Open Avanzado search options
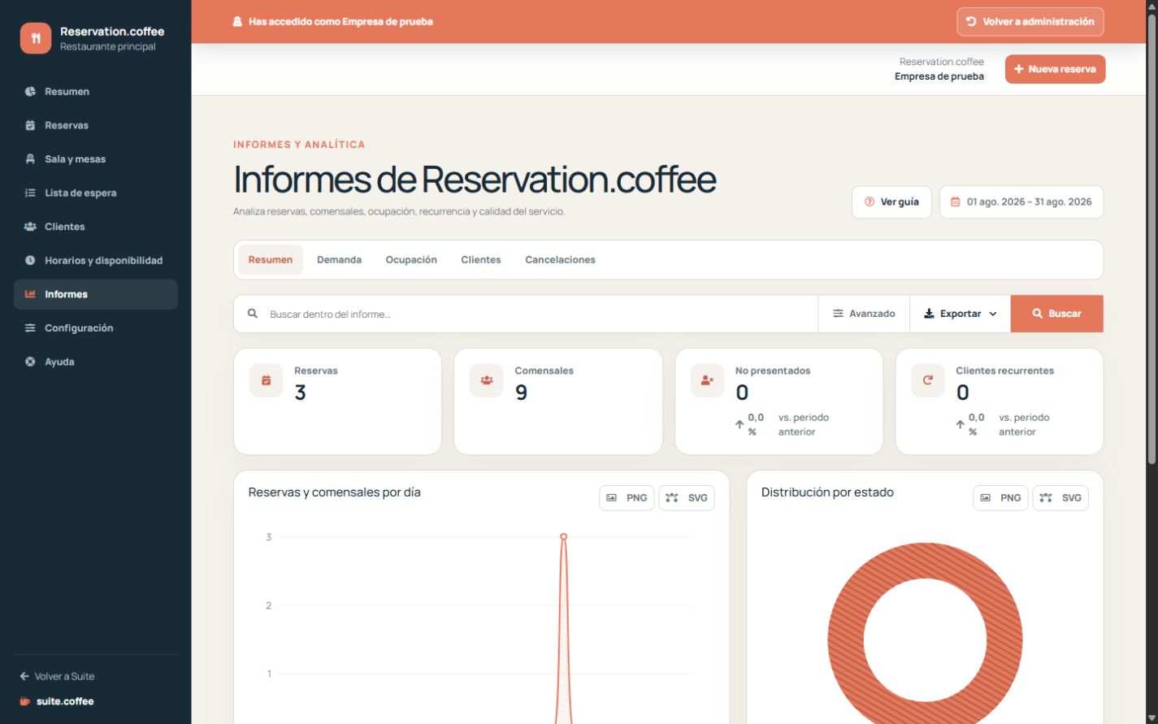Viewport: 1158px width, 724px height. [864, 314]
